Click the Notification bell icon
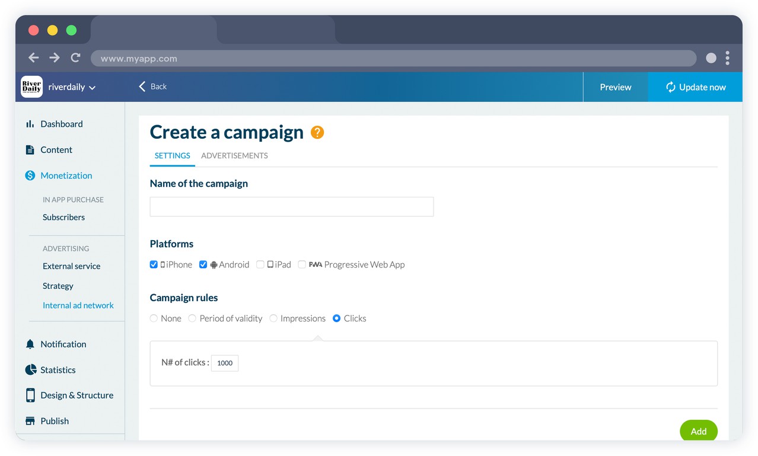The height and width of the screenshot is (456, 758). [x=30, y=344]
